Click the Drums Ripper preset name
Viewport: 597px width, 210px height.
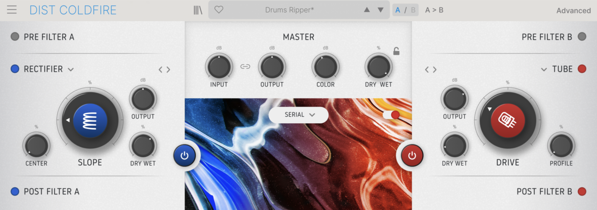point(289,10)
